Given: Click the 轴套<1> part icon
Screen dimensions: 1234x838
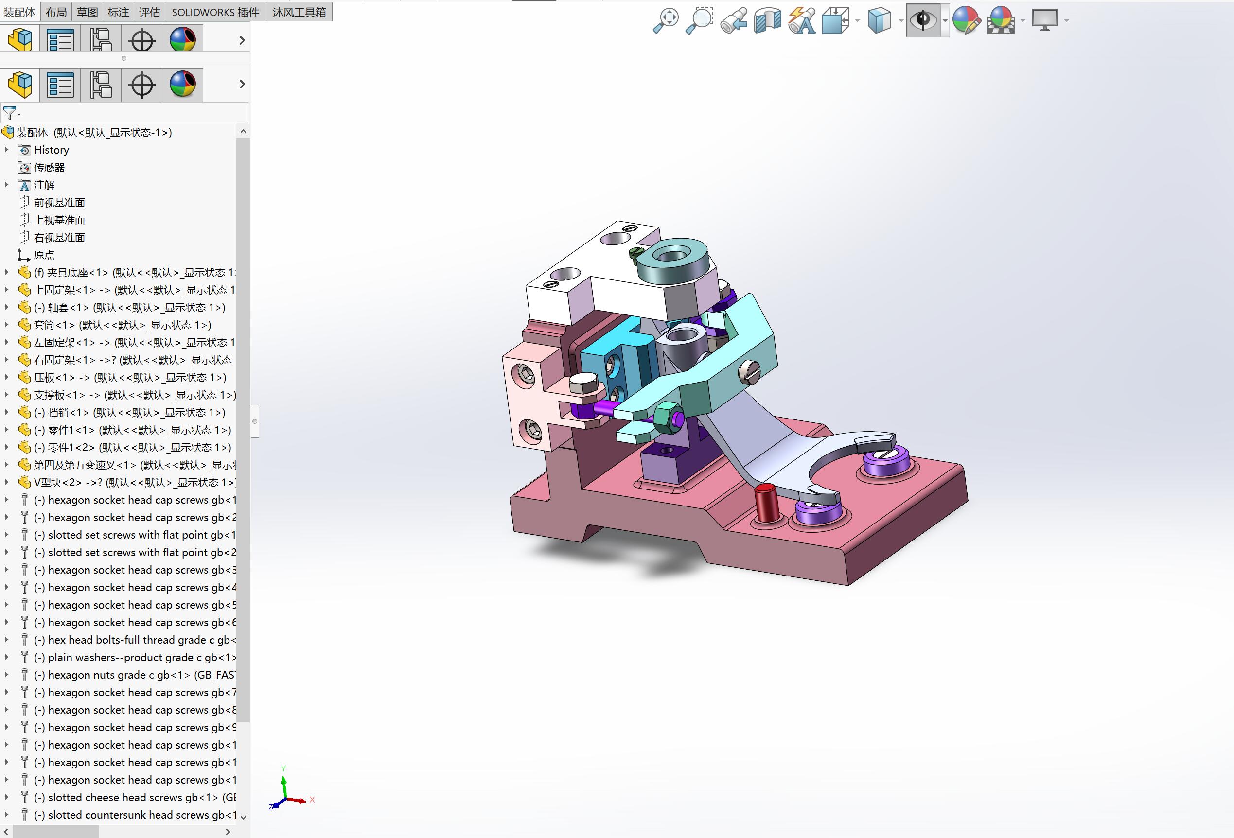Looking at the screenshot, I should pyautogui.click(x=24, y=308).
